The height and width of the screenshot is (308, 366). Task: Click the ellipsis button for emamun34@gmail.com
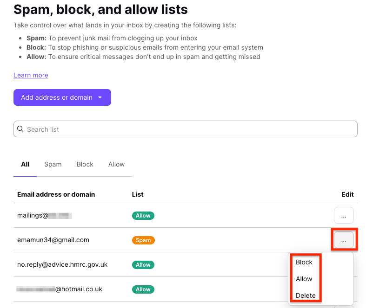coord(344,240)
